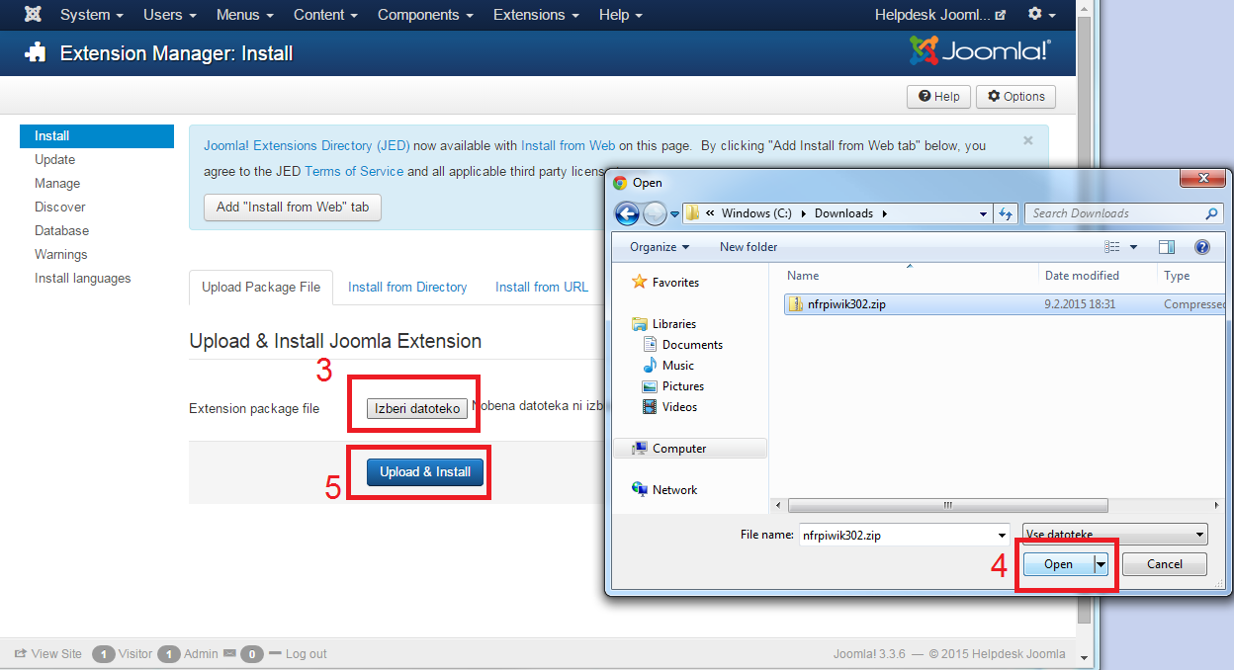Open recent pages dropdown next to forward arrow

click(x=674, y=213)
